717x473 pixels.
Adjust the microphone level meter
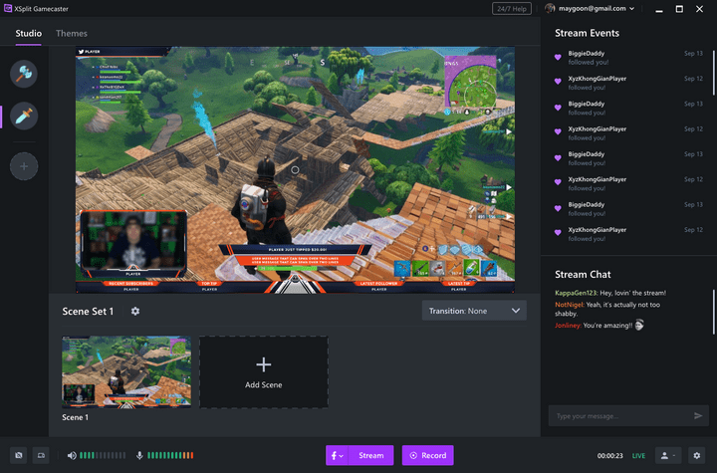tap(170, 455)
